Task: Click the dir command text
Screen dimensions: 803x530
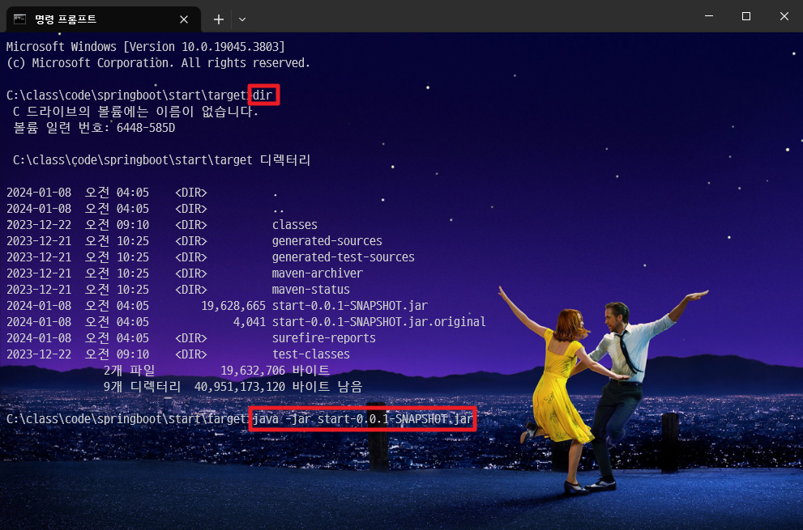Action: click(x=263, y=95)
